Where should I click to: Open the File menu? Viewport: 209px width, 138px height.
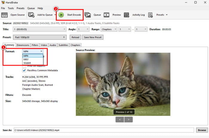[3, 8]
